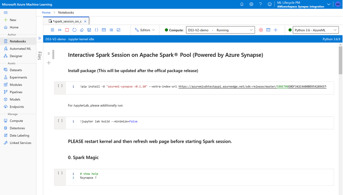Open the compute DS3-V2-demo dropdown
This screenshot has width=343, height=195.
coord(220,30)
